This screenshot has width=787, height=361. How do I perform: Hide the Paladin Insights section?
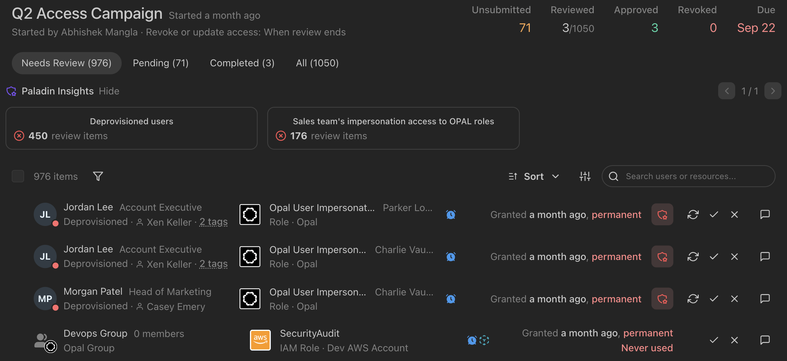pos(109,91)
